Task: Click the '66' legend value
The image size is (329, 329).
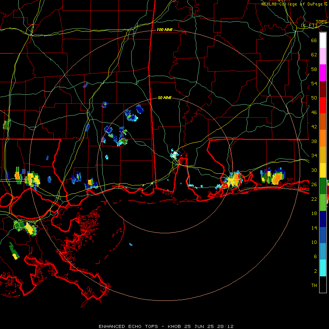Action: coord(314,40)
